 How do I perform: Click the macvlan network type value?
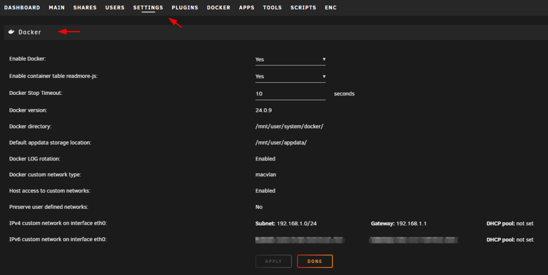pos(266,175)
